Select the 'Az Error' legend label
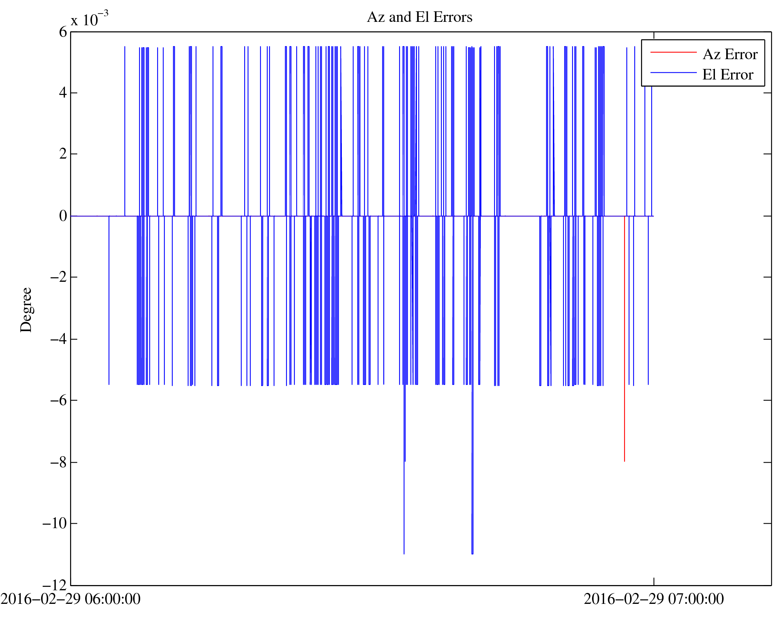The width and height of the screenshot is (782, 634). pos(730,55)
